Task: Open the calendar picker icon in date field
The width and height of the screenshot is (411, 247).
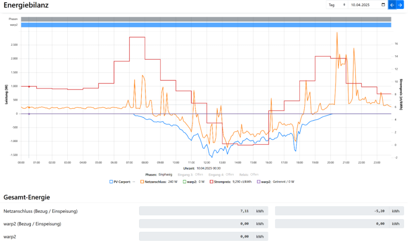Action: [383, 5]
